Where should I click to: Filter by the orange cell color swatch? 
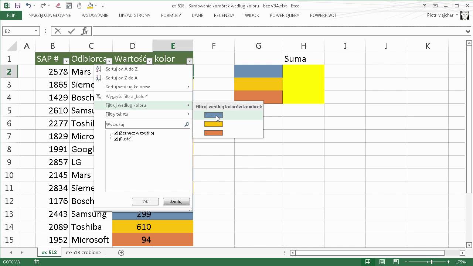pyautogui.click(x=214, y=133)
